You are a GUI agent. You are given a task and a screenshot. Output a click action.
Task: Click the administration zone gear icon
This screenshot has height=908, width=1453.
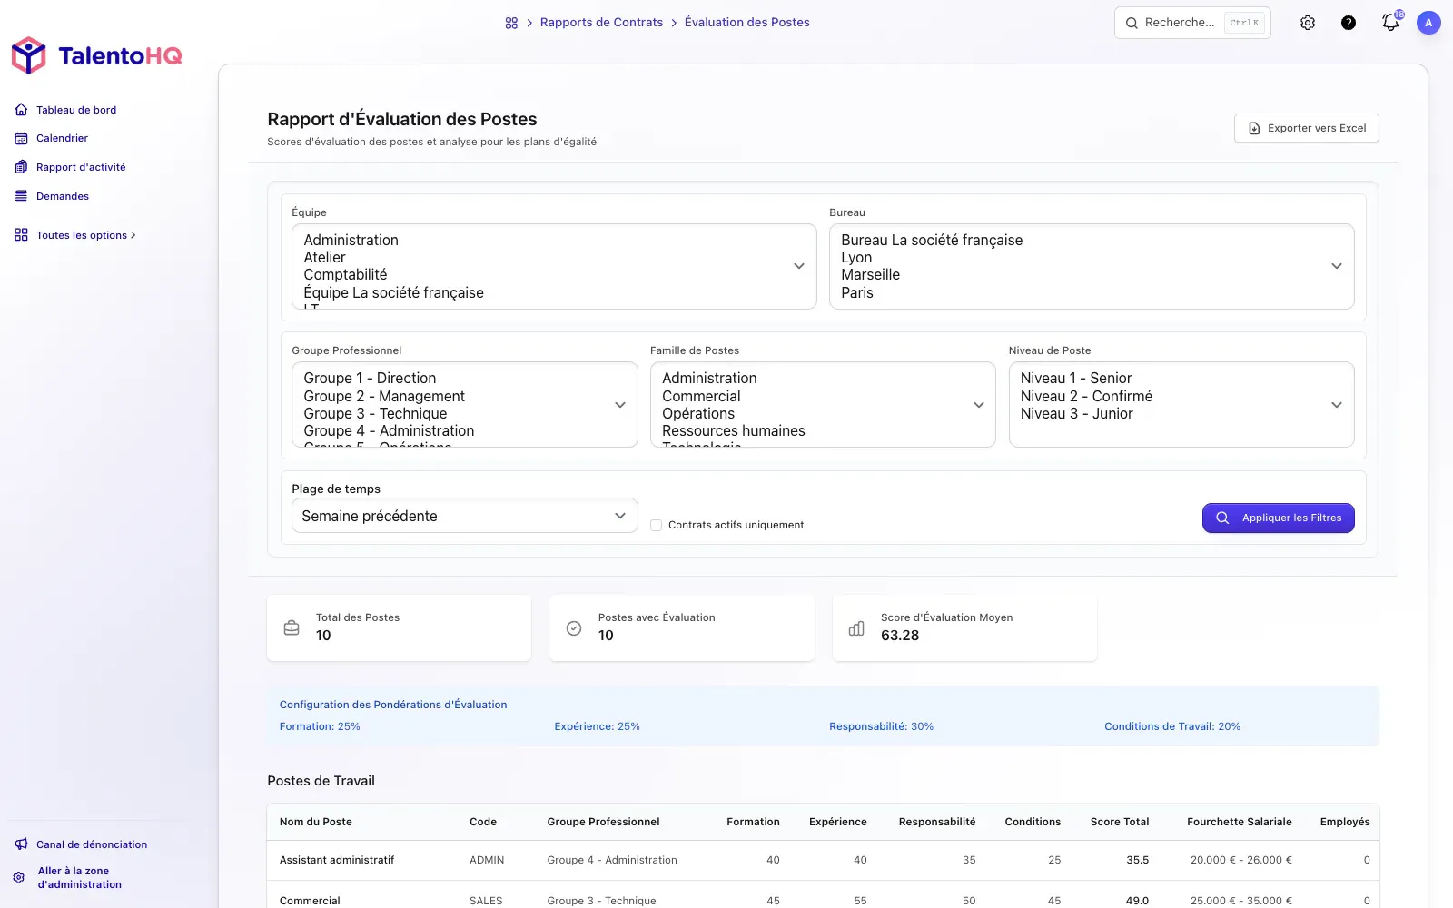click(x=19, y=878)
